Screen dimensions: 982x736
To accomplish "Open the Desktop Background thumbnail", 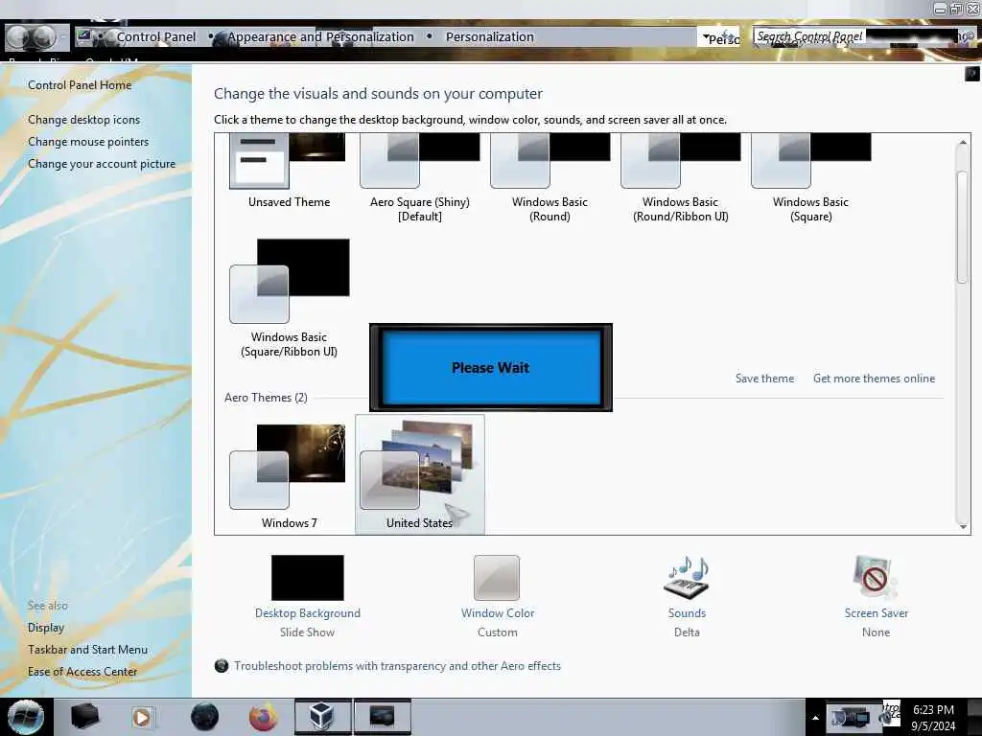I will (308, 578).
